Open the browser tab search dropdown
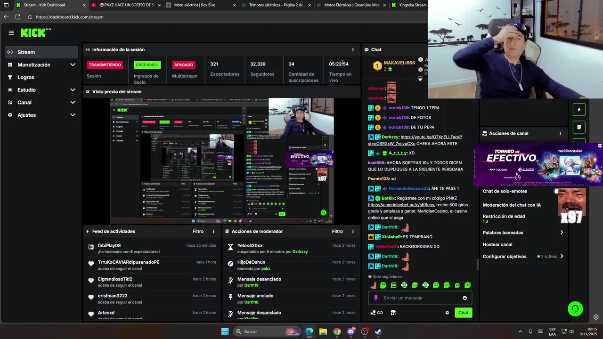Screen dimensions: 603x339 tap(6, 5)
